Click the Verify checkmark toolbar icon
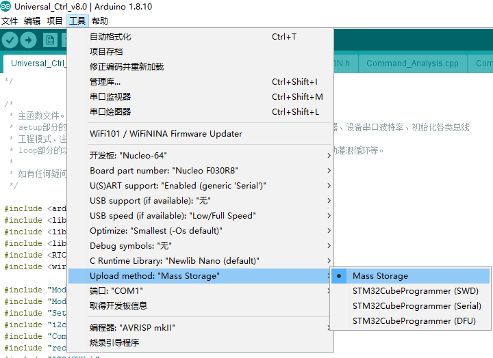Image resolution: width=493 pixels, height=358 pixels. pyautogui.click(x=10, y=40)
